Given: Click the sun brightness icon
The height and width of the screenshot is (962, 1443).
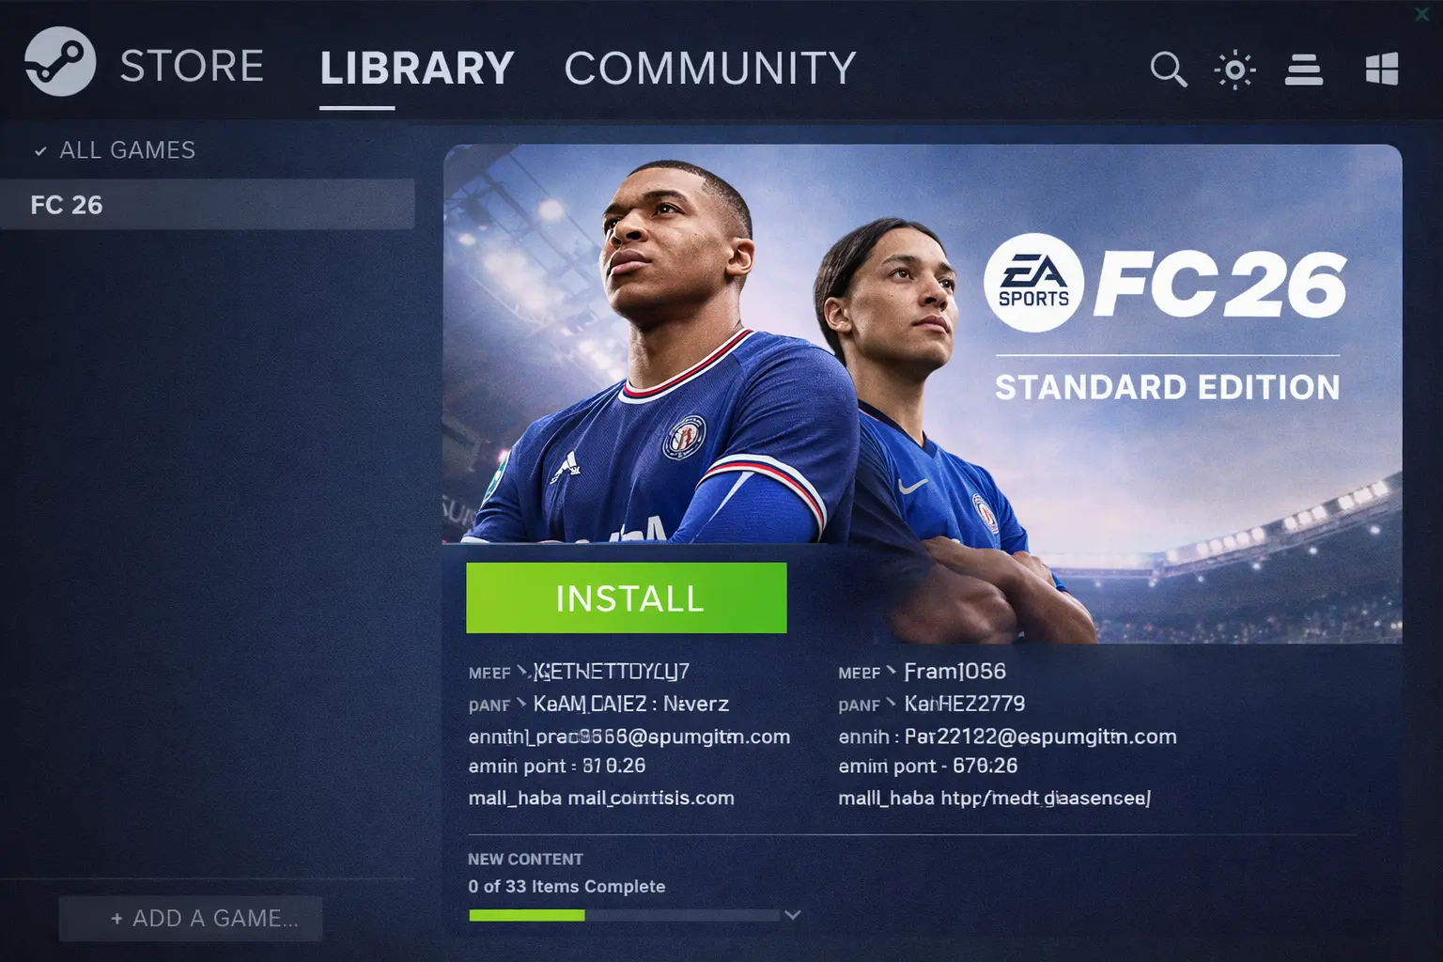Looking at the screenshot, I should point(1234,70).
